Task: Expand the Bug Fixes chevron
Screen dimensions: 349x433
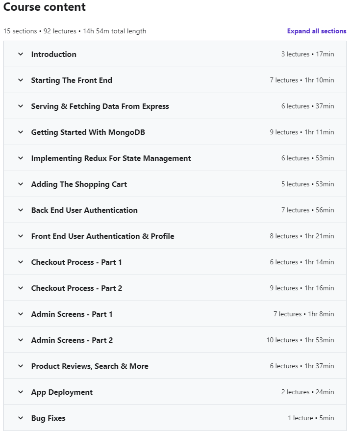Action: [x=21, y=418]
